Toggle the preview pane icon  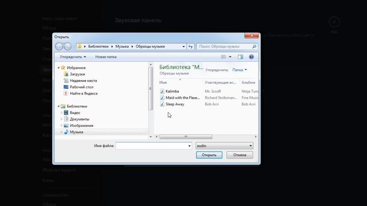pos(240,57)
